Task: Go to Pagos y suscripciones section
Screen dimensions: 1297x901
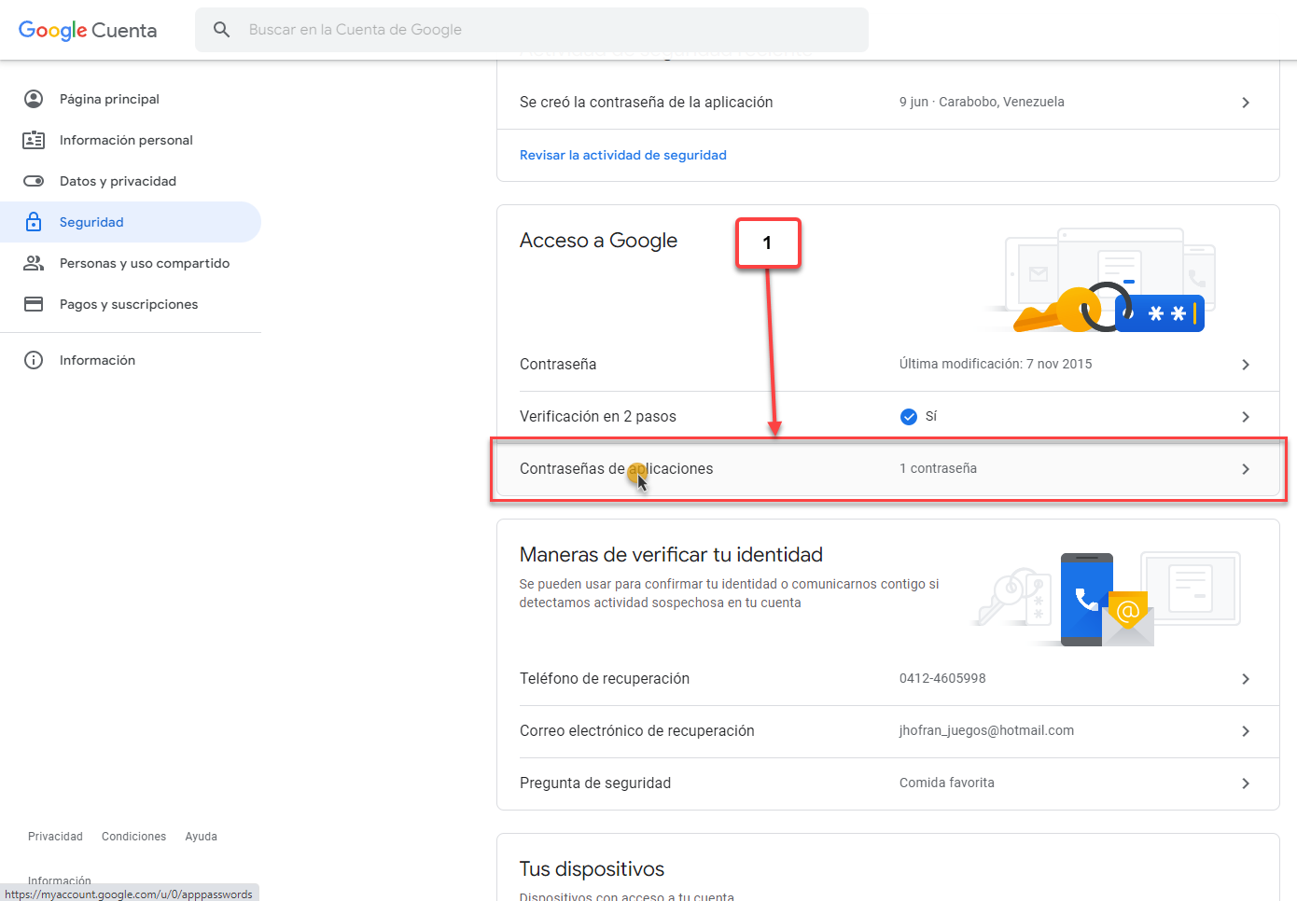Action: [x=129, y=304]
